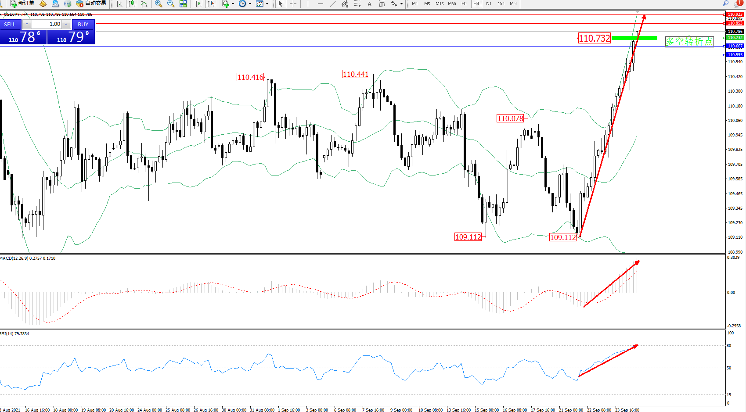Toggle 自动交易 auto trading
Viewport: 746px width, 412px height.
tap(91, 4)
